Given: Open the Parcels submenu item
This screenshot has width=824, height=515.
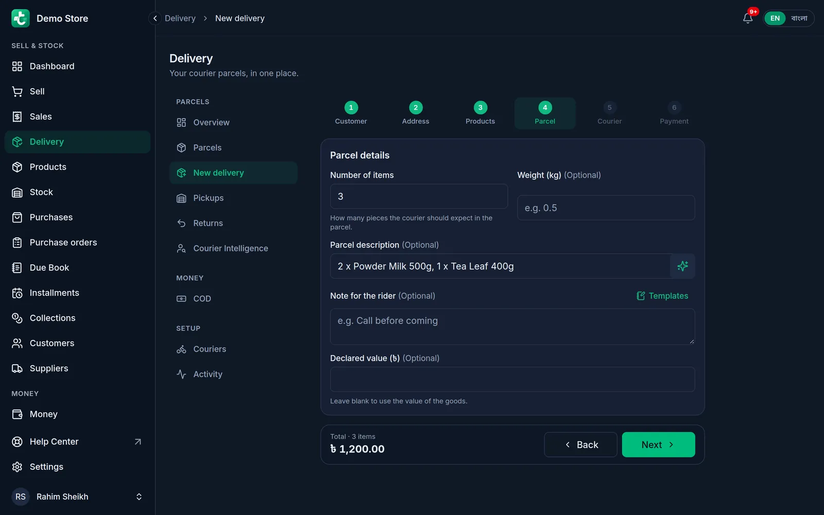Looking at the screenshot, I should pyautogui.click(x=233, y=148).
